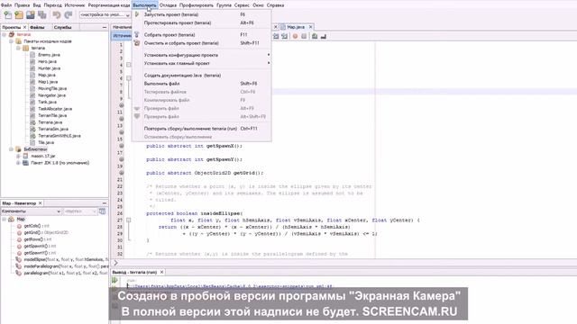
Task: Switch to the Службы tab
Action: tap(62, 27)
